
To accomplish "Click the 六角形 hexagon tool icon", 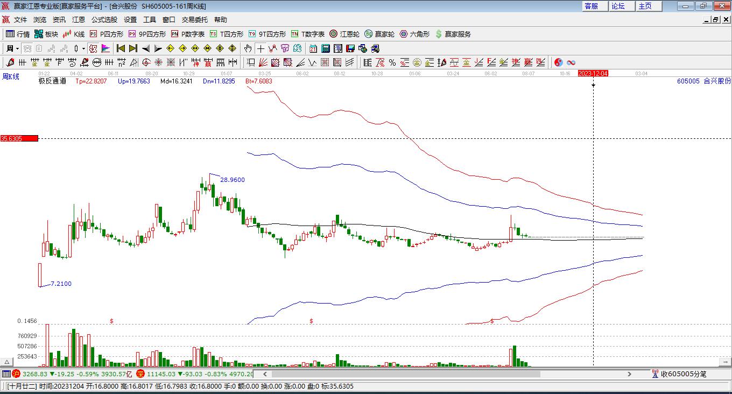I will [414, 34].
